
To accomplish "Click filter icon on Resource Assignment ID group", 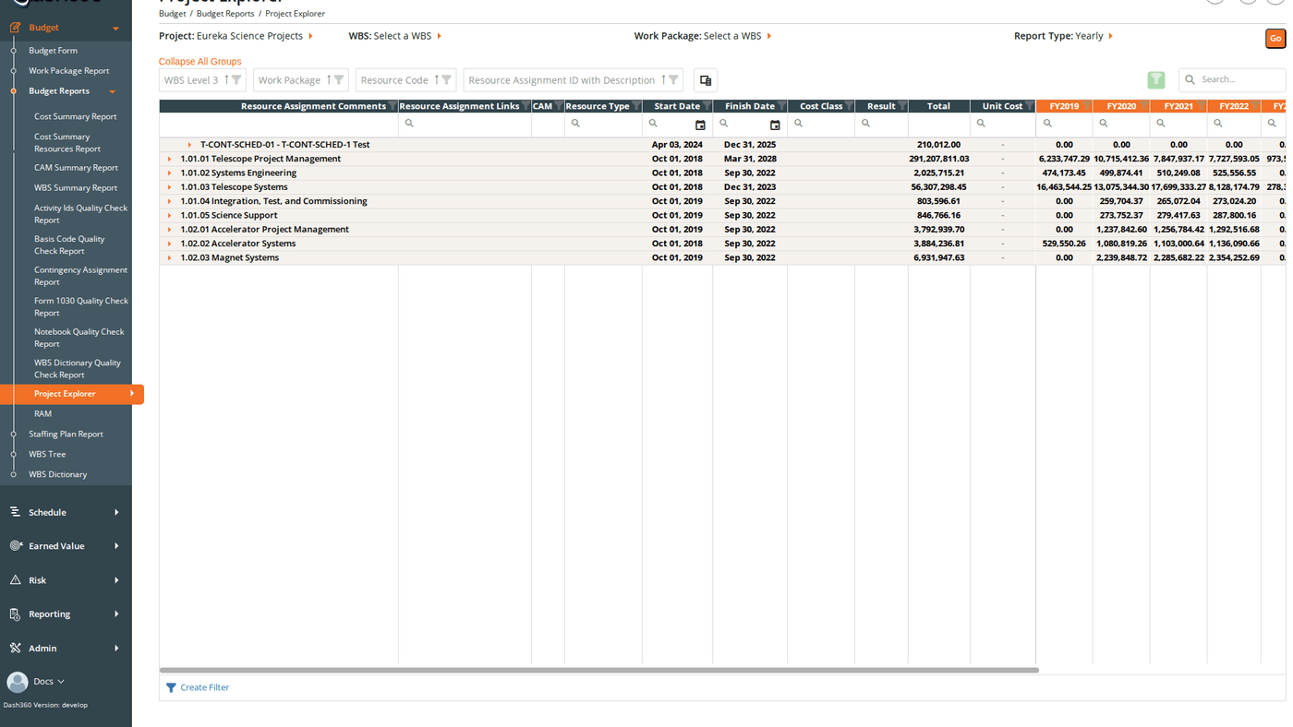I will point(673,80).
